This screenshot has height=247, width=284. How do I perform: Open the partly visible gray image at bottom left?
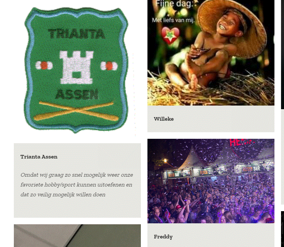(77, 235)
